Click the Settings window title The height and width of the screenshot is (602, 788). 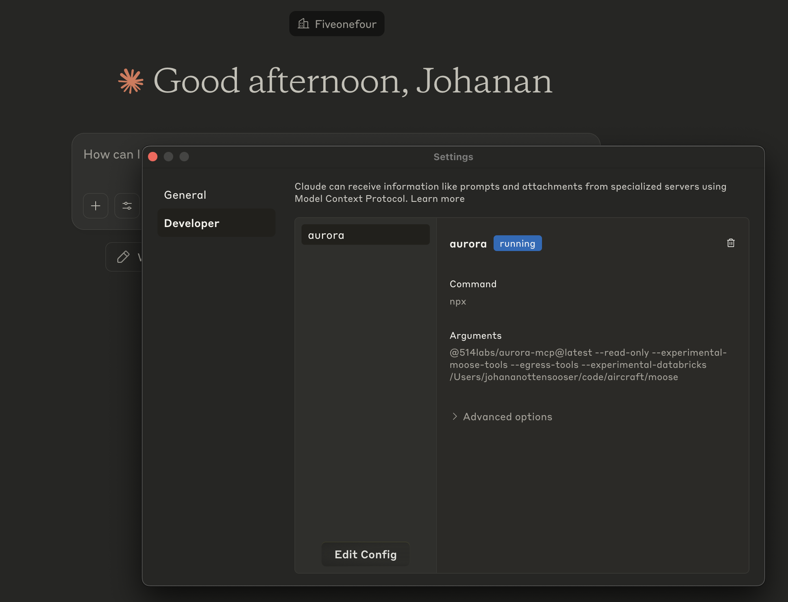coord(453,157)
